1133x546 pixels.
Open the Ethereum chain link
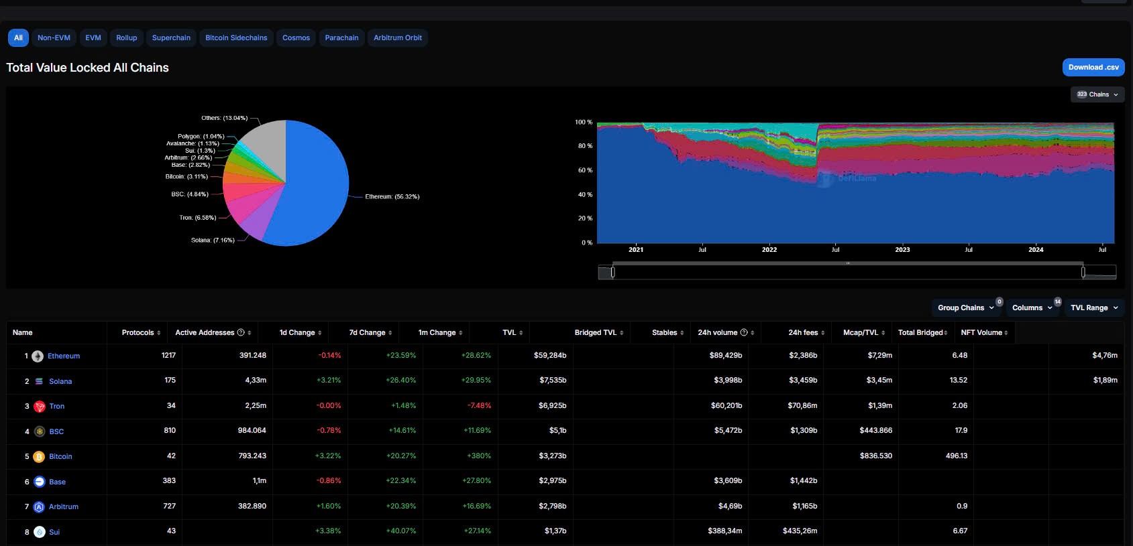tap(64, 356)
